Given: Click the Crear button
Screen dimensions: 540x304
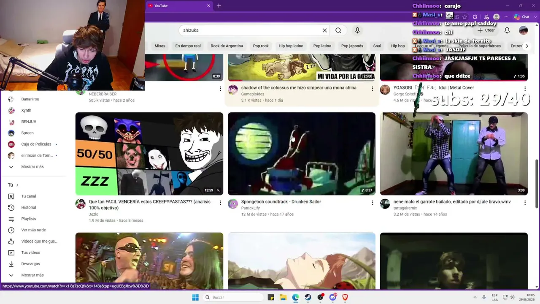Looking at the screenshot, I should point(486,30).
